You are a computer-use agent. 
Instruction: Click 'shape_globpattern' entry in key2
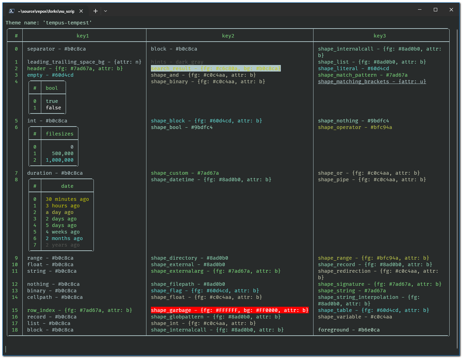pos(216,317)
